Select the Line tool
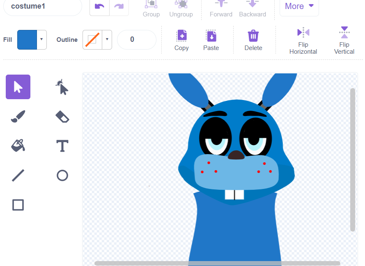The image size is (365, 266). point(18,175)
